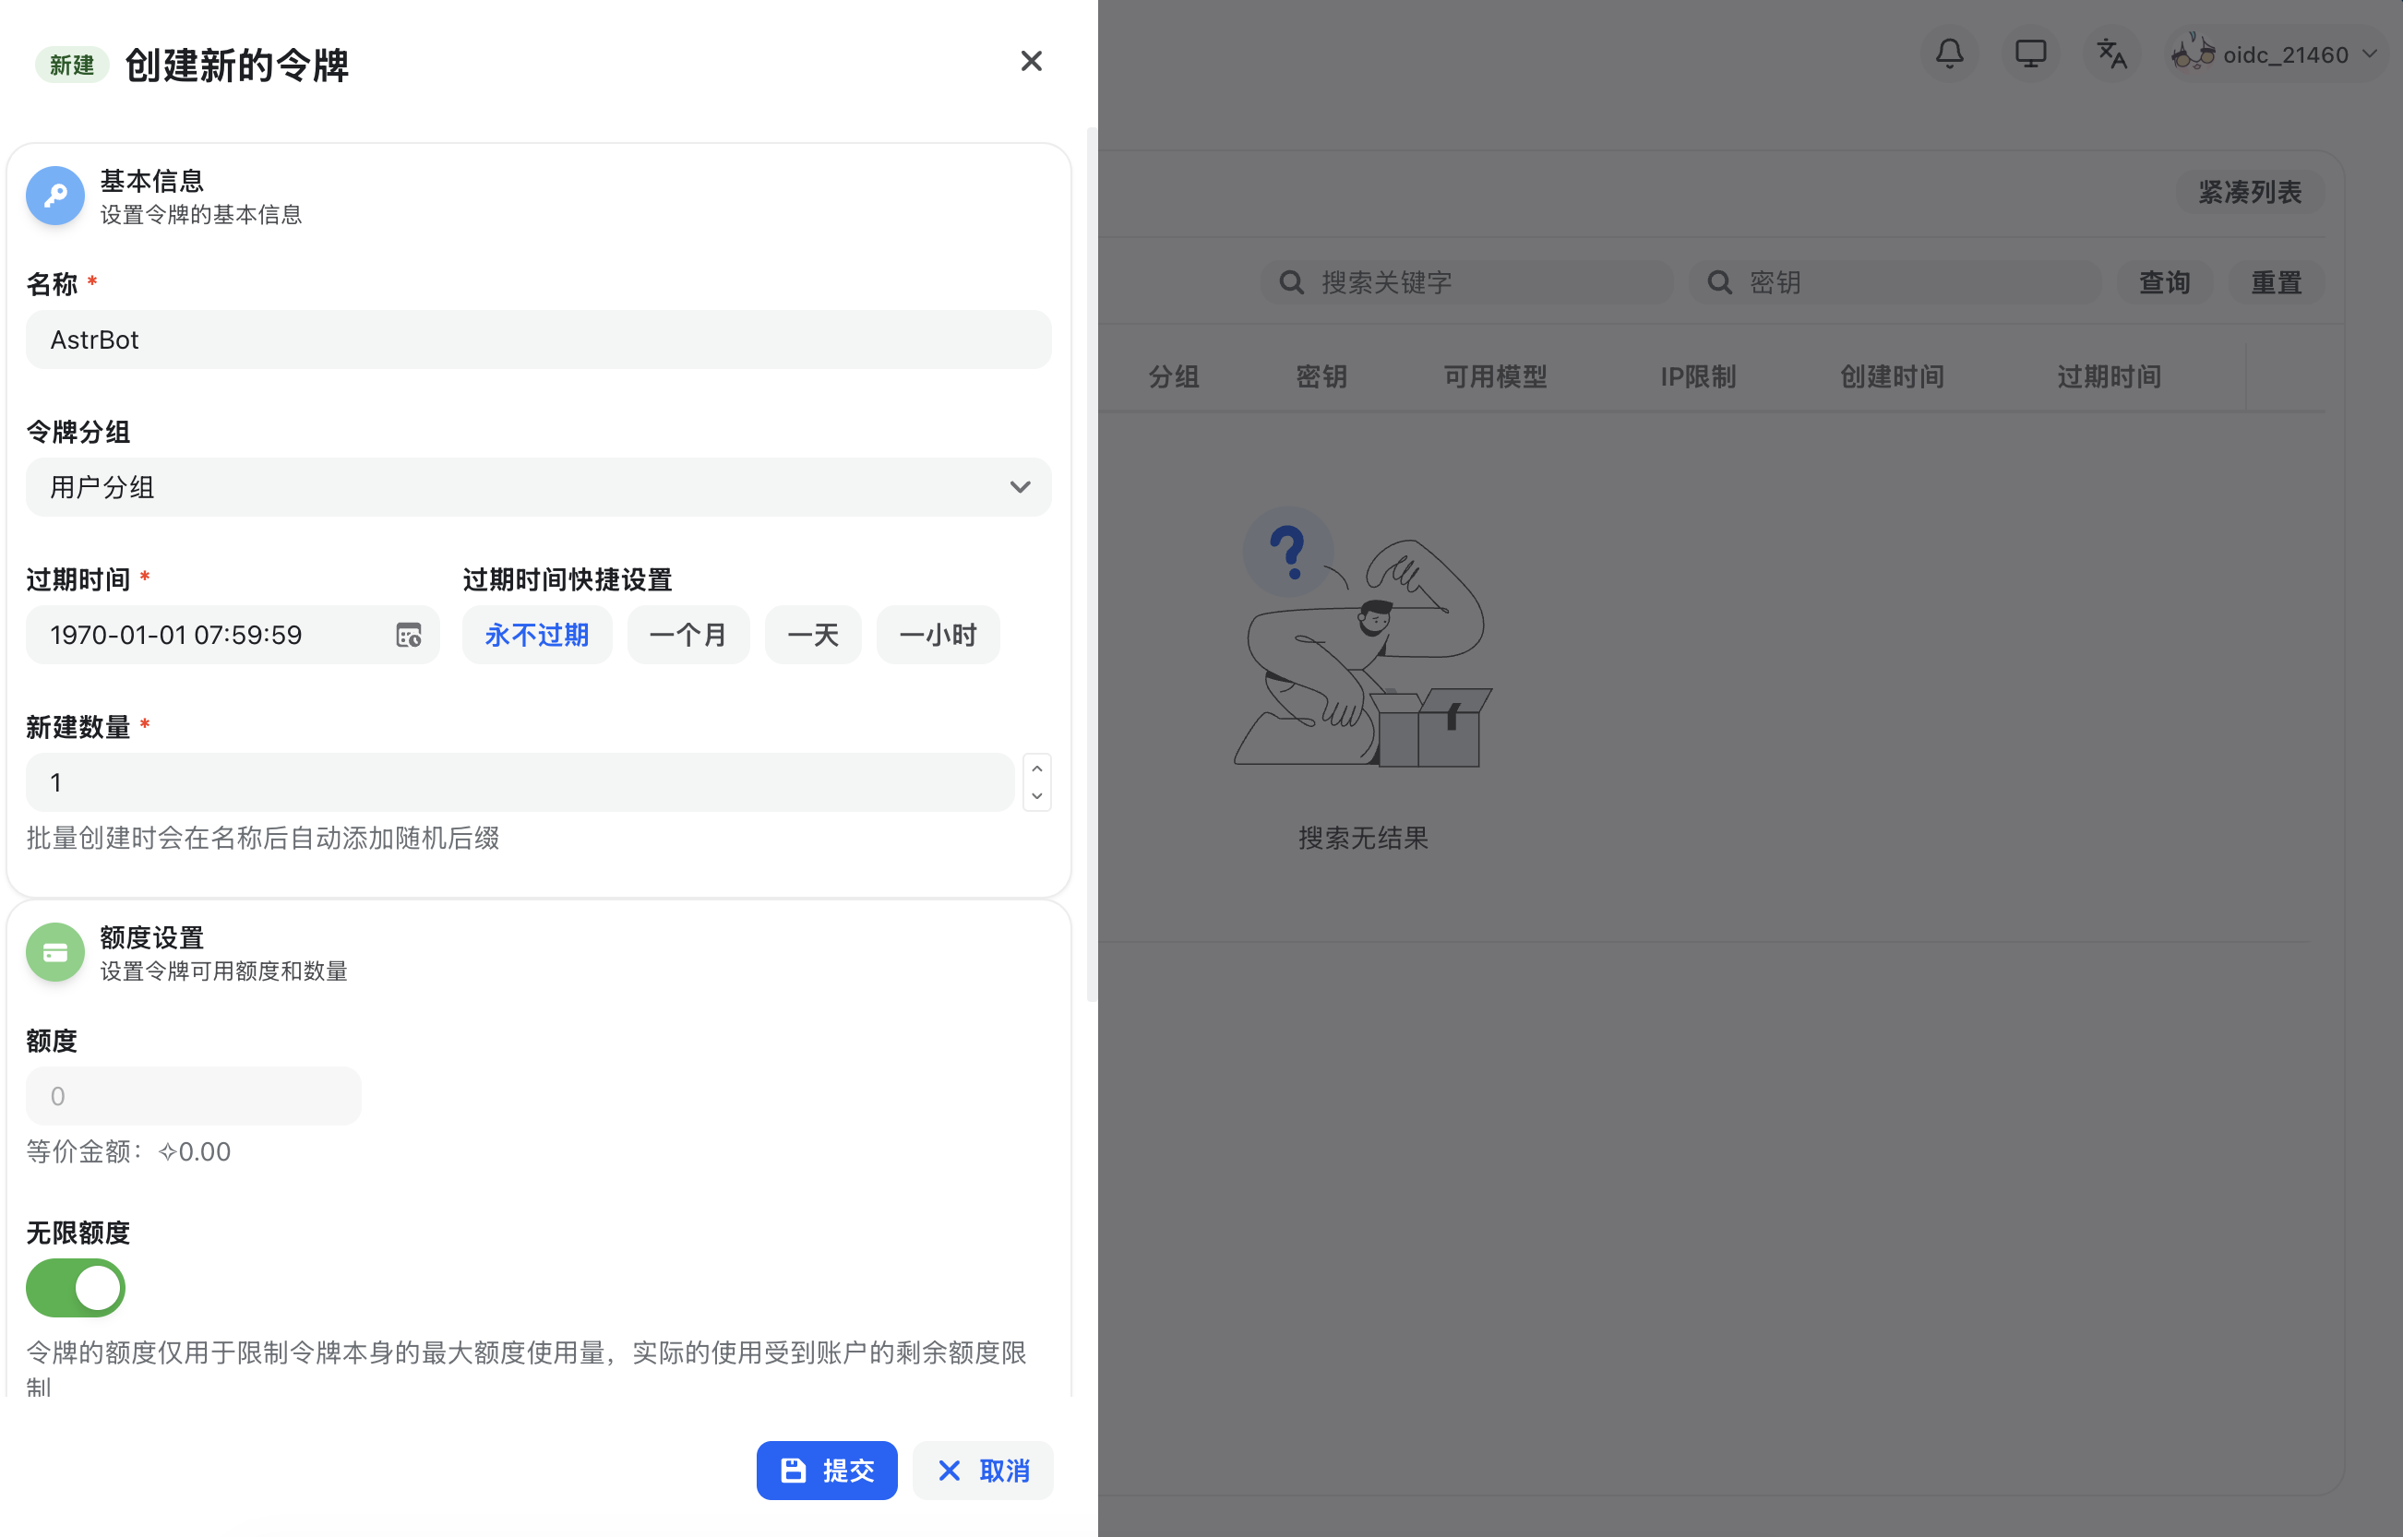
Task: Increase 新建数量 with the up stepper
Action: click(x=1036, y=768)
